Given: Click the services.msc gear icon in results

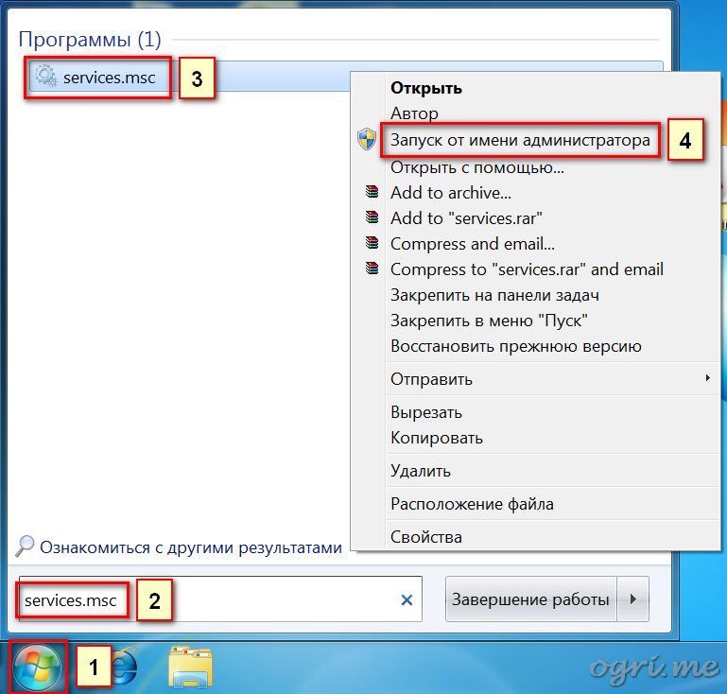Looking at the screenshot, I should point(46,77).
